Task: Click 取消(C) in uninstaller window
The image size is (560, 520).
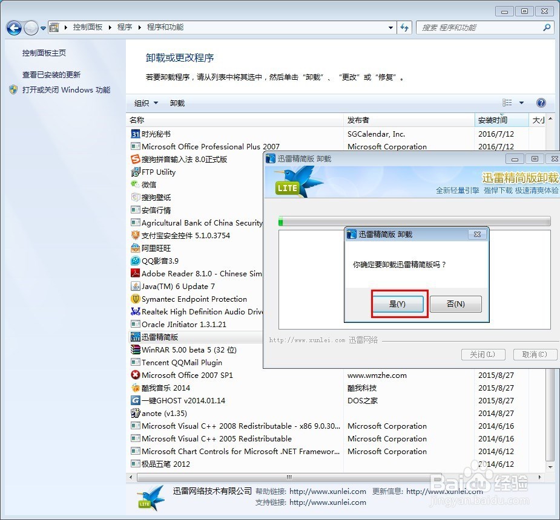Action: coord(535,354)
